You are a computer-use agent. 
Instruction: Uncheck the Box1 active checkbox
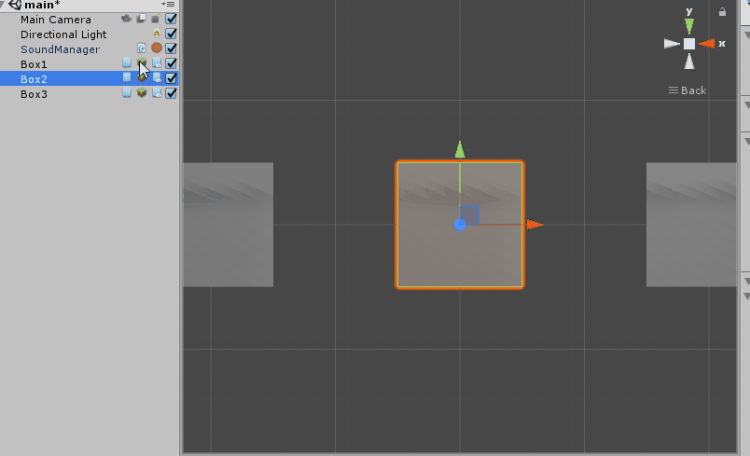click(x=171, y=63)
